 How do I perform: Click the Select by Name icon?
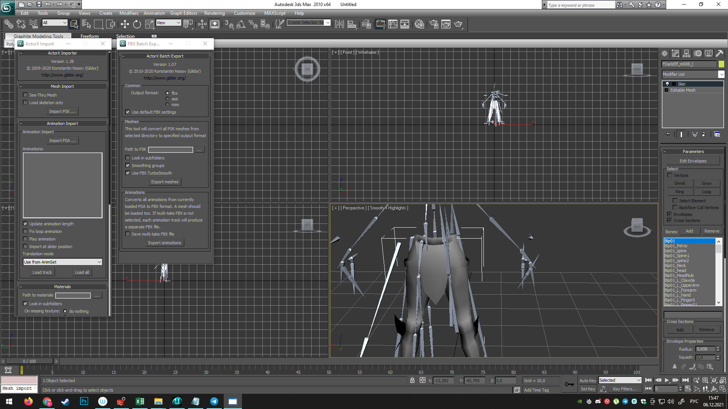pyautogui.click(x=86, y=25)
